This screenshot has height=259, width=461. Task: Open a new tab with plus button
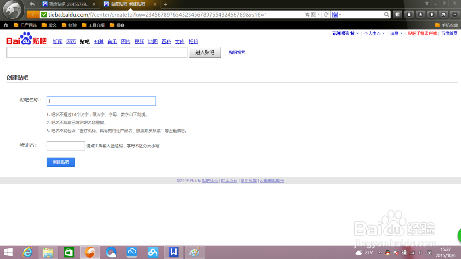tap(165, 4)
